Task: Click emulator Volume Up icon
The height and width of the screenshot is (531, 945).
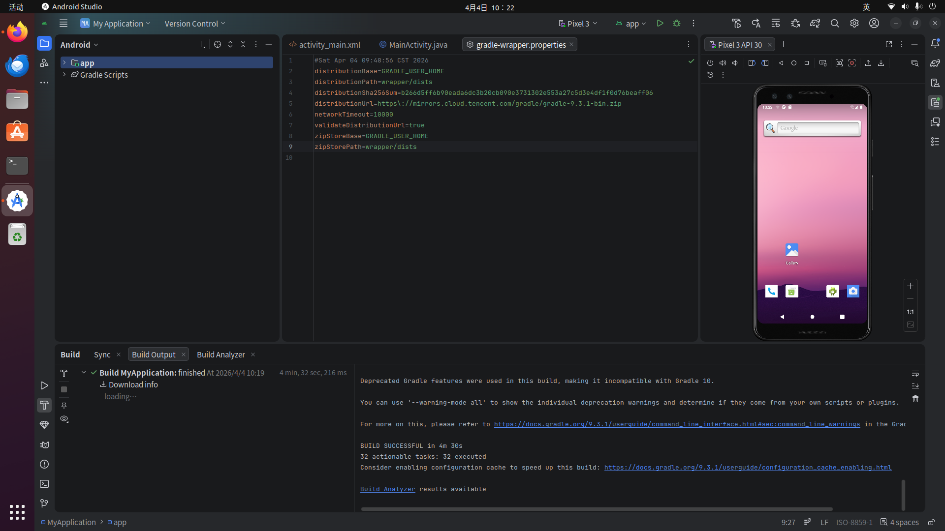Action: pos(723,63)
